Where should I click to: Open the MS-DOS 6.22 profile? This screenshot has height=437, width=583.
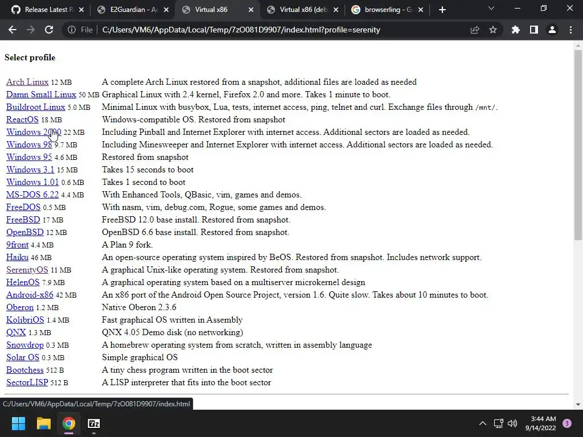tap(32, 195)
